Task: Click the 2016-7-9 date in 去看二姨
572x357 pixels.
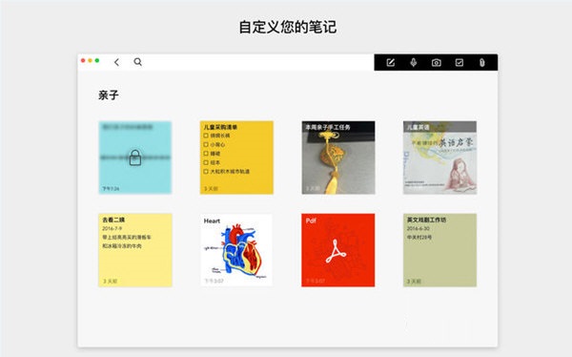Action: pos(112,228)
